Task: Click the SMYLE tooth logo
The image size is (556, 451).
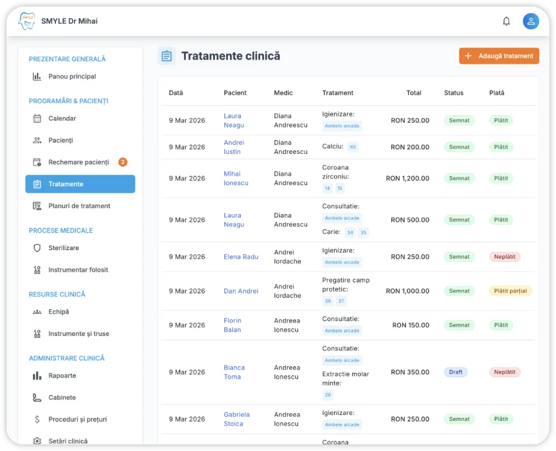Action: coord(27,21)
